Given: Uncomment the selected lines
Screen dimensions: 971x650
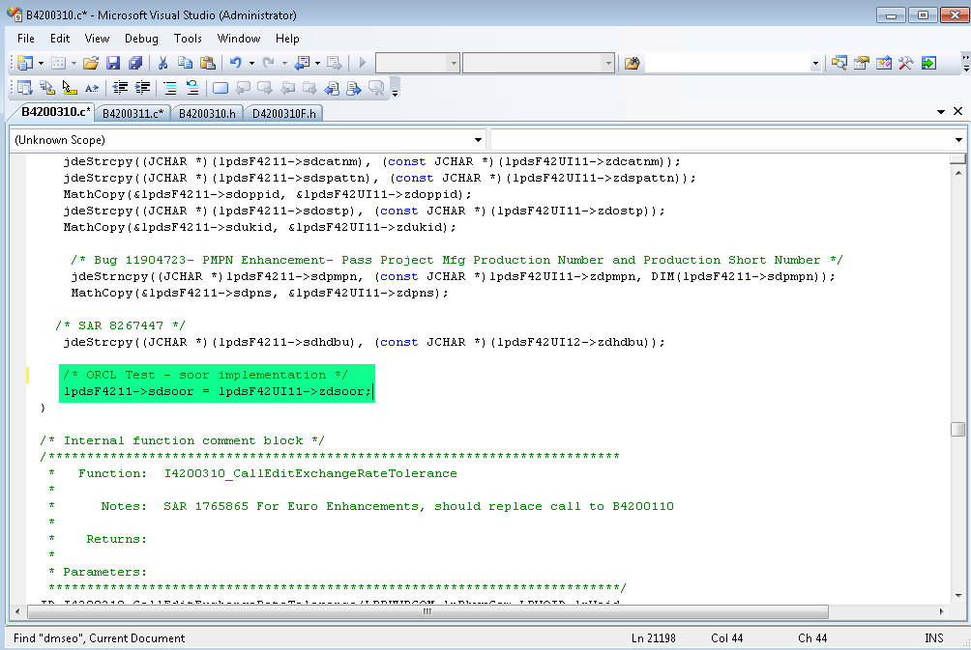Looking at the screenshot, I should [x=192, y=88].
